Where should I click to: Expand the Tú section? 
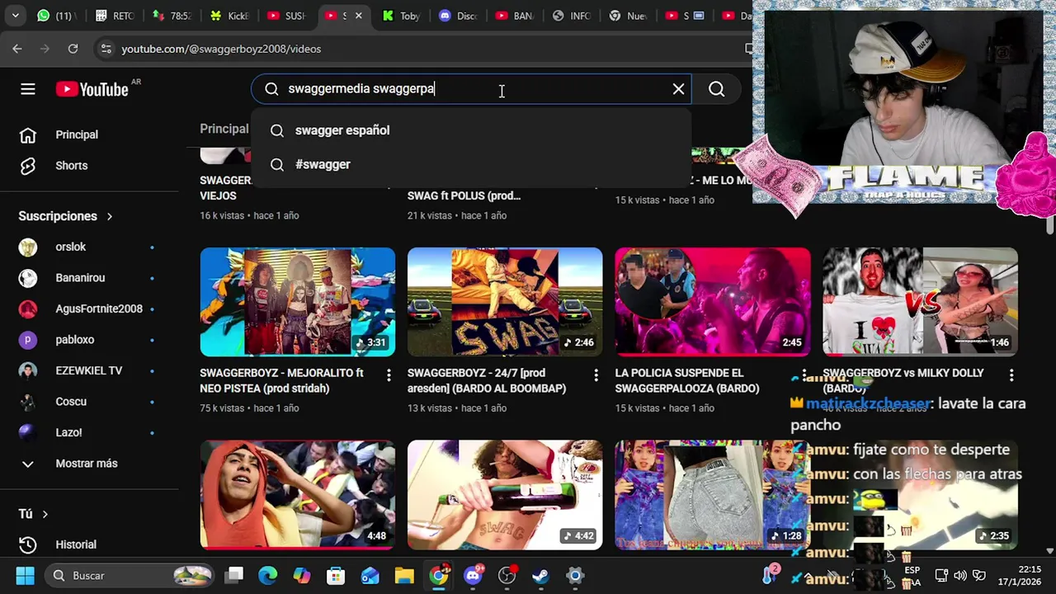coord(33,514)
